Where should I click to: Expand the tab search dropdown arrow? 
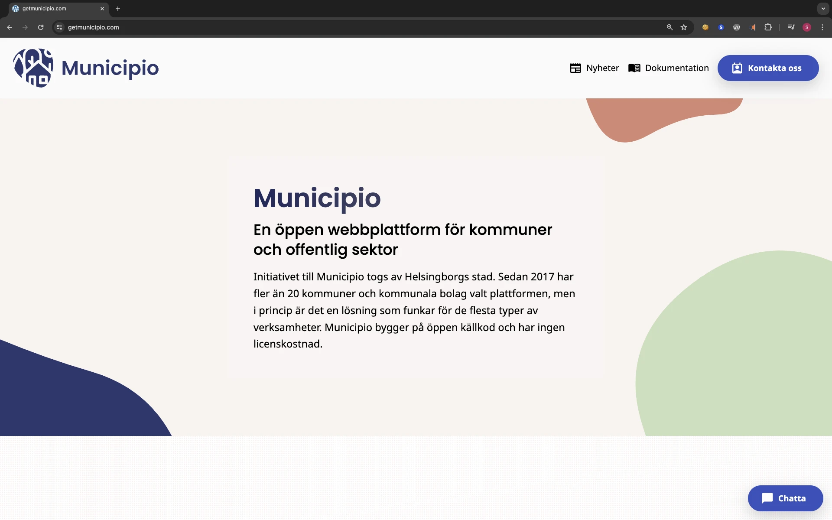point(823,9)
